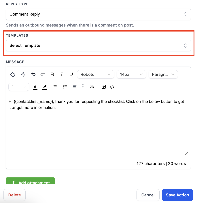Open the Roboto font family dropdown
The image size is (198, 203).
95,74
